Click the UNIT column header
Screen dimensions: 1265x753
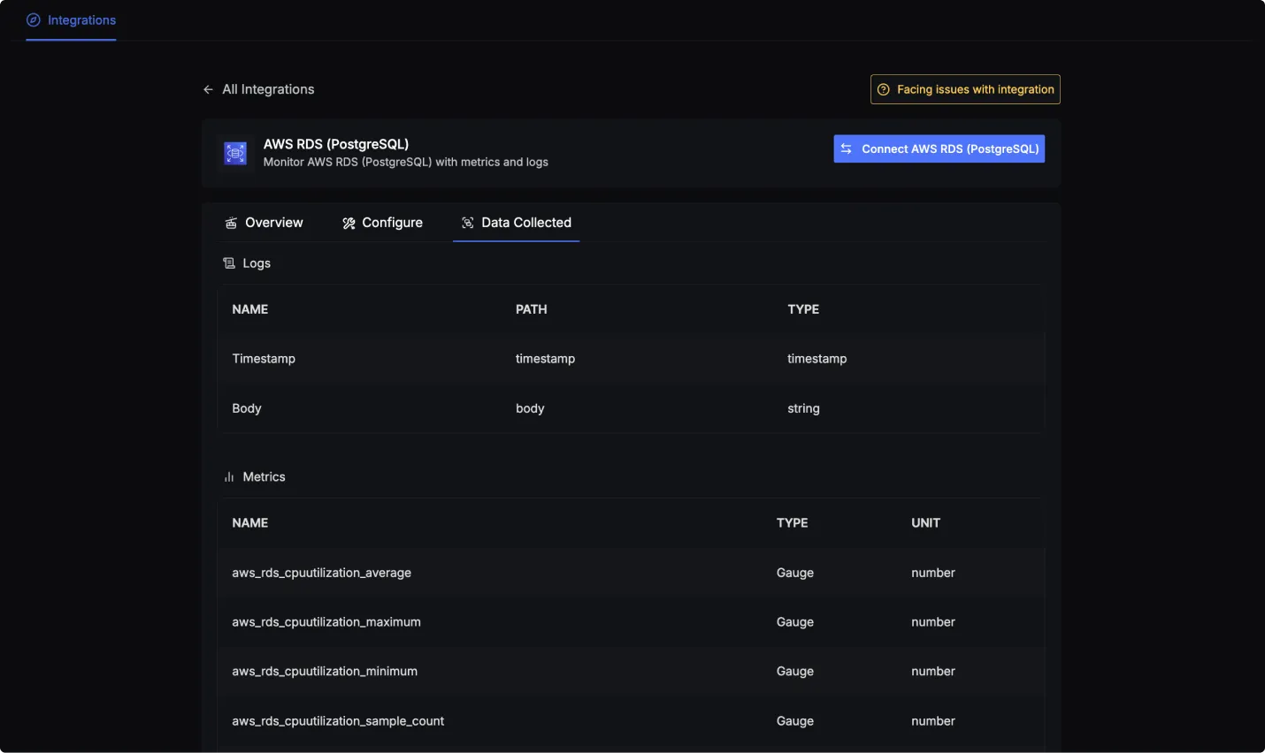[x=925, y=523]
